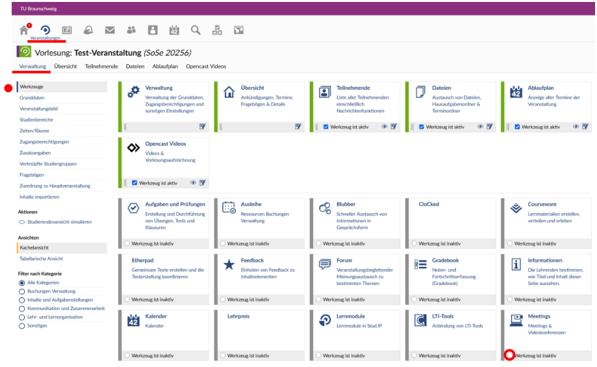Open the messages envelope icon
Viewport: 597px width, 367px height.
point(110,30)
